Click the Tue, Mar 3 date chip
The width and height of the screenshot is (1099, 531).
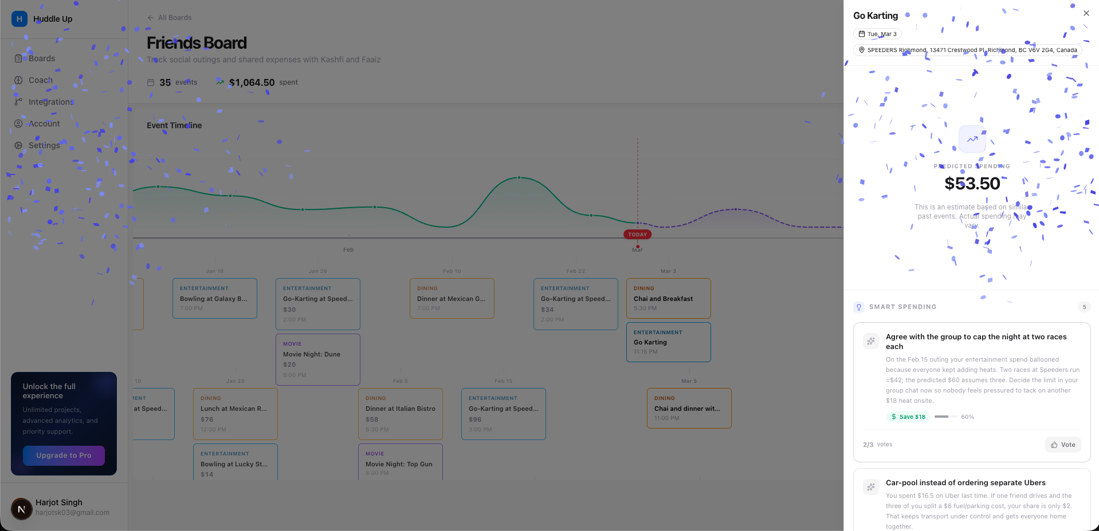[x=877, y=34]
